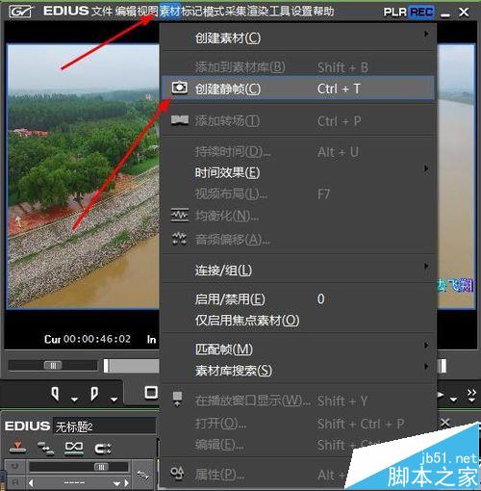Expand the 时间效果 submenu
481x491 pixels.
(x=297, y=172)
